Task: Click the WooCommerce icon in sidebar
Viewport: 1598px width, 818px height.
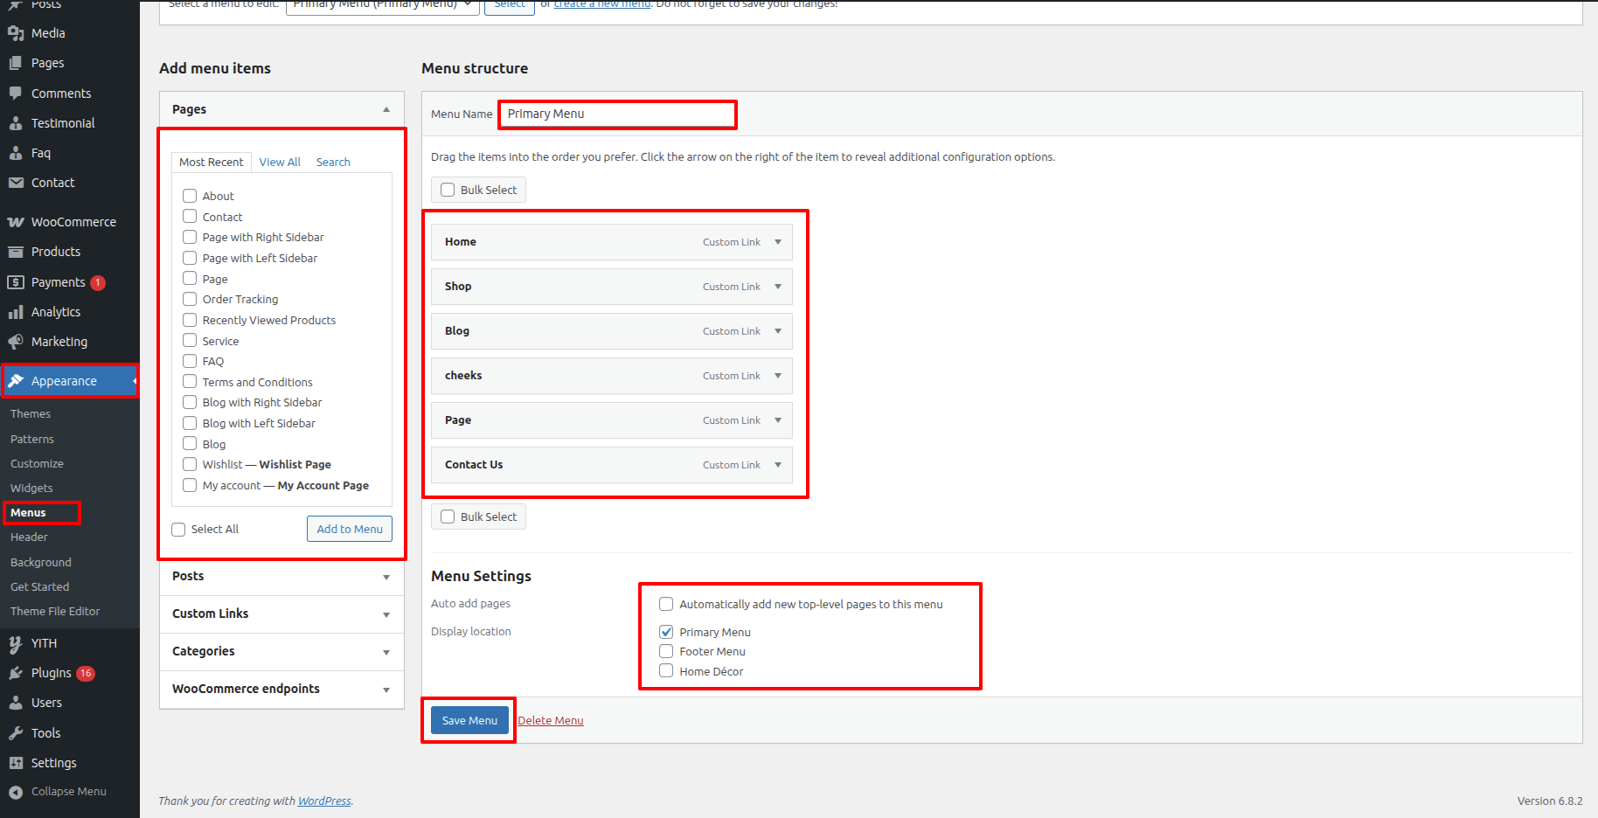Action: pos(16,222)
